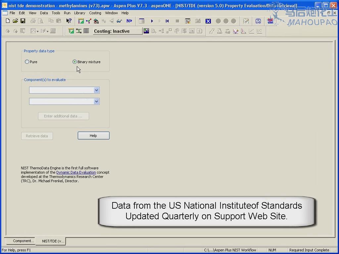Click the green costing dollar-ruler icon
This screenshot has width=339, height=254.
pos(71,31)
